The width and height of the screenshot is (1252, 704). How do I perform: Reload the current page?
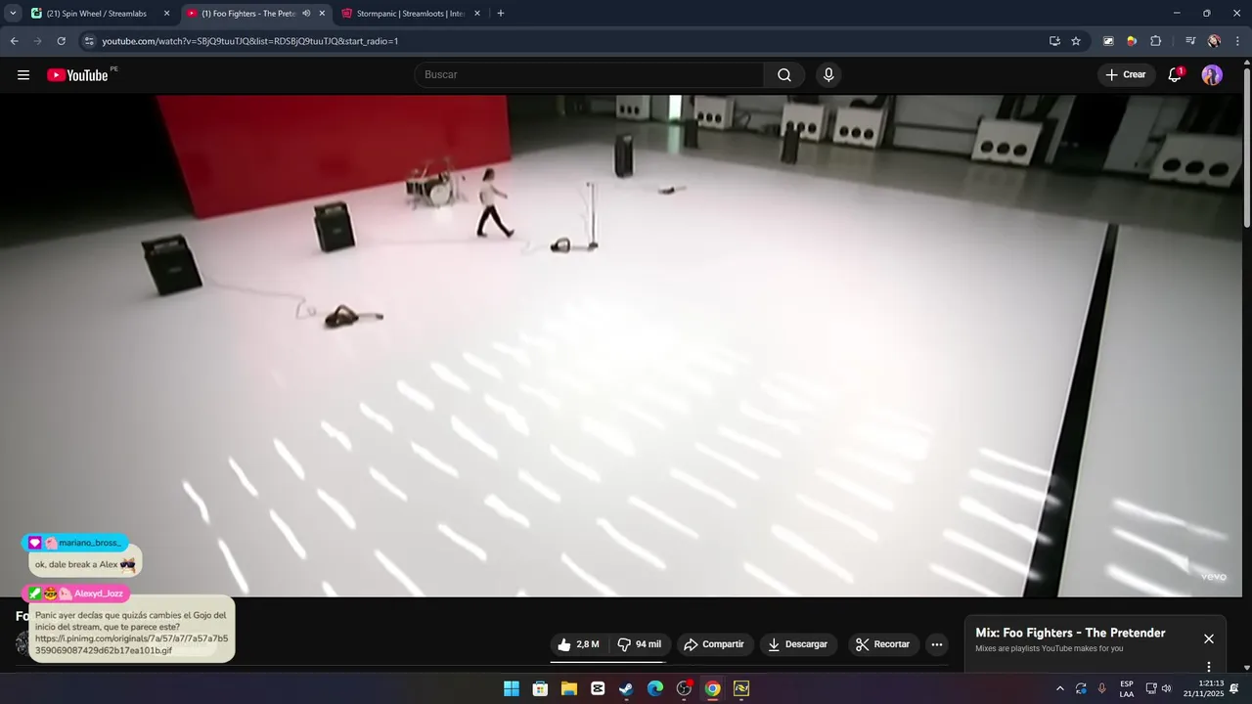(62, 41)
